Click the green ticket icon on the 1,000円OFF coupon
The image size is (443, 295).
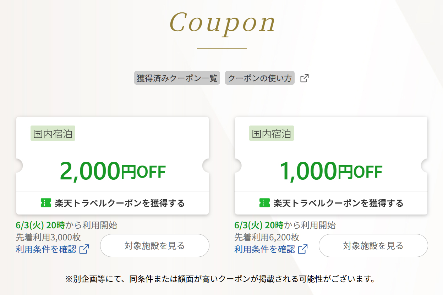click(x=264, y=203)
